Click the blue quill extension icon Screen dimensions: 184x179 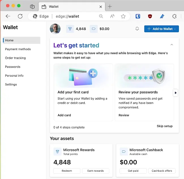(x=162, y=16)
